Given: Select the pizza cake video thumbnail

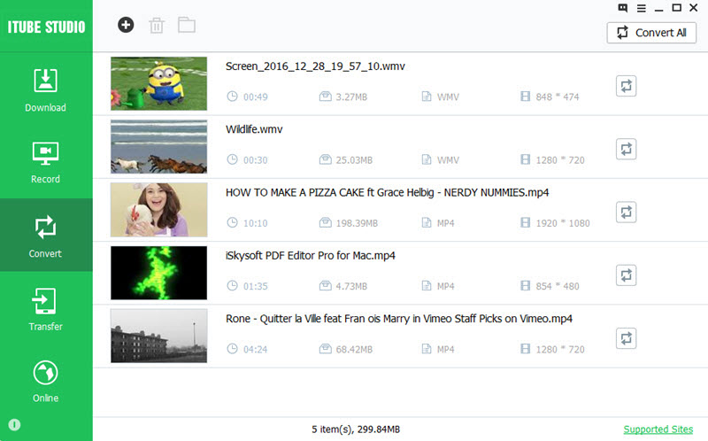Looking at the screenshot, I should [159, 210].
